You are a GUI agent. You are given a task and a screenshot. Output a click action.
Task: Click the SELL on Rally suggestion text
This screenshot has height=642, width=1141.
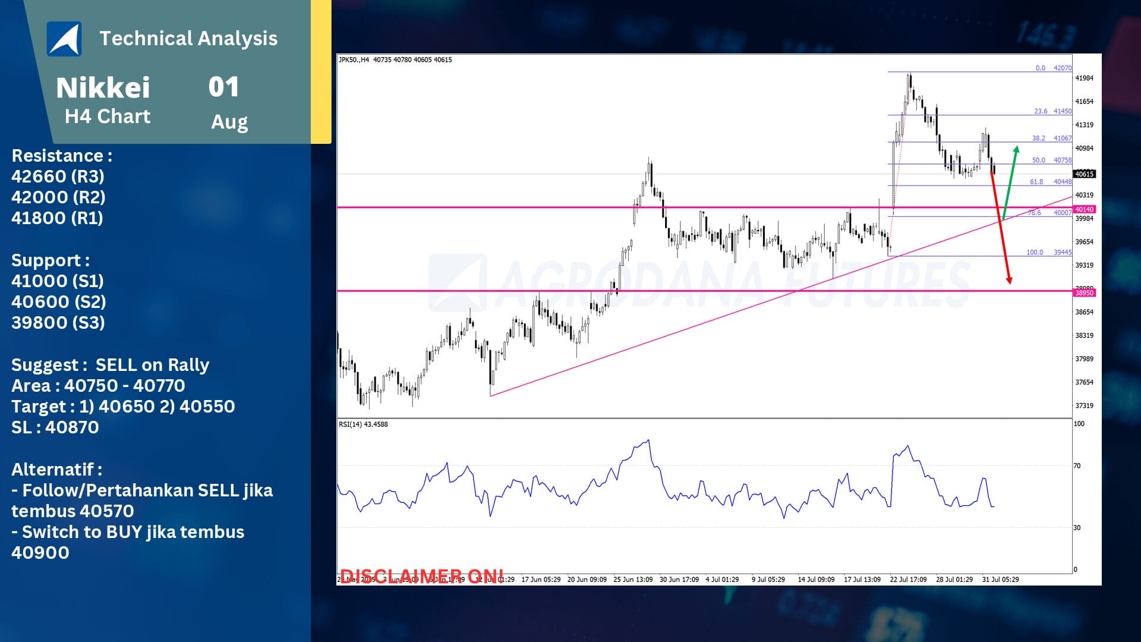152,365
